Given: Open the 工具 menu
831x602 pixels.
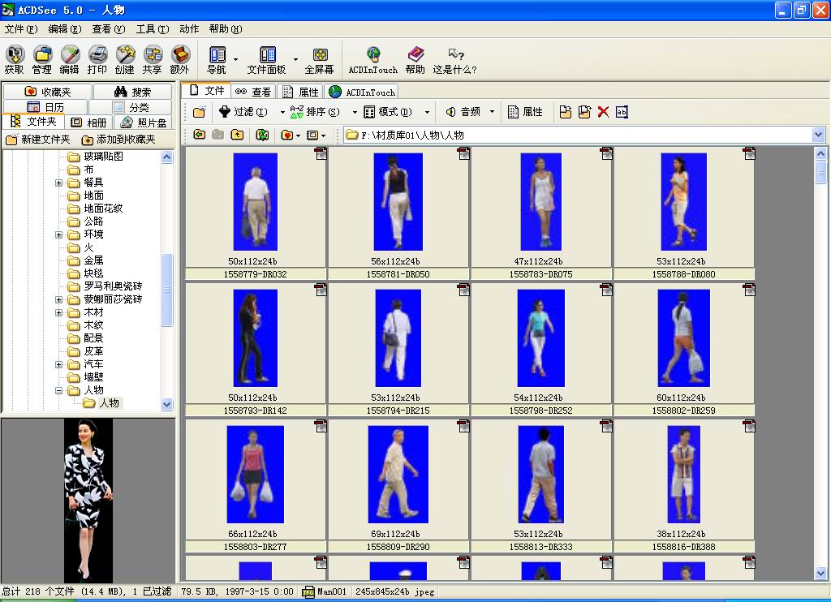Looking at the screenshot, I should pyautogui.click(x=152, y=29).
